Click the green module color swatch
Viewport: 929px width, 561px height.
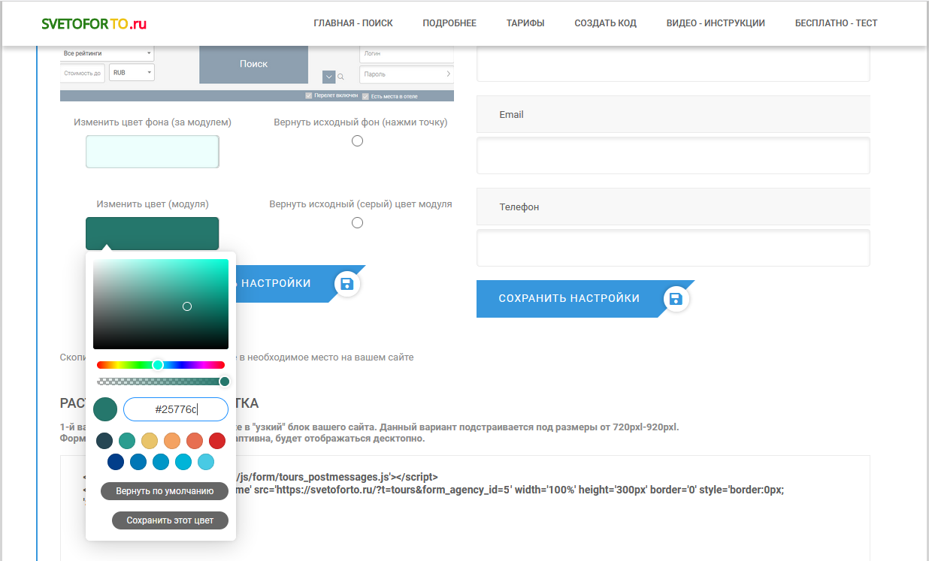coord(153,234)
